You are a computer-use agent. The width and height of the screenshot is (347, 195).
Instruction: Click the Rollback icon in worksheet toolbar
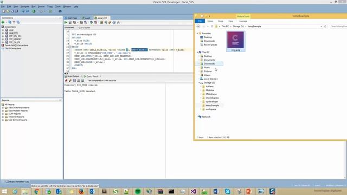(95, 22)
